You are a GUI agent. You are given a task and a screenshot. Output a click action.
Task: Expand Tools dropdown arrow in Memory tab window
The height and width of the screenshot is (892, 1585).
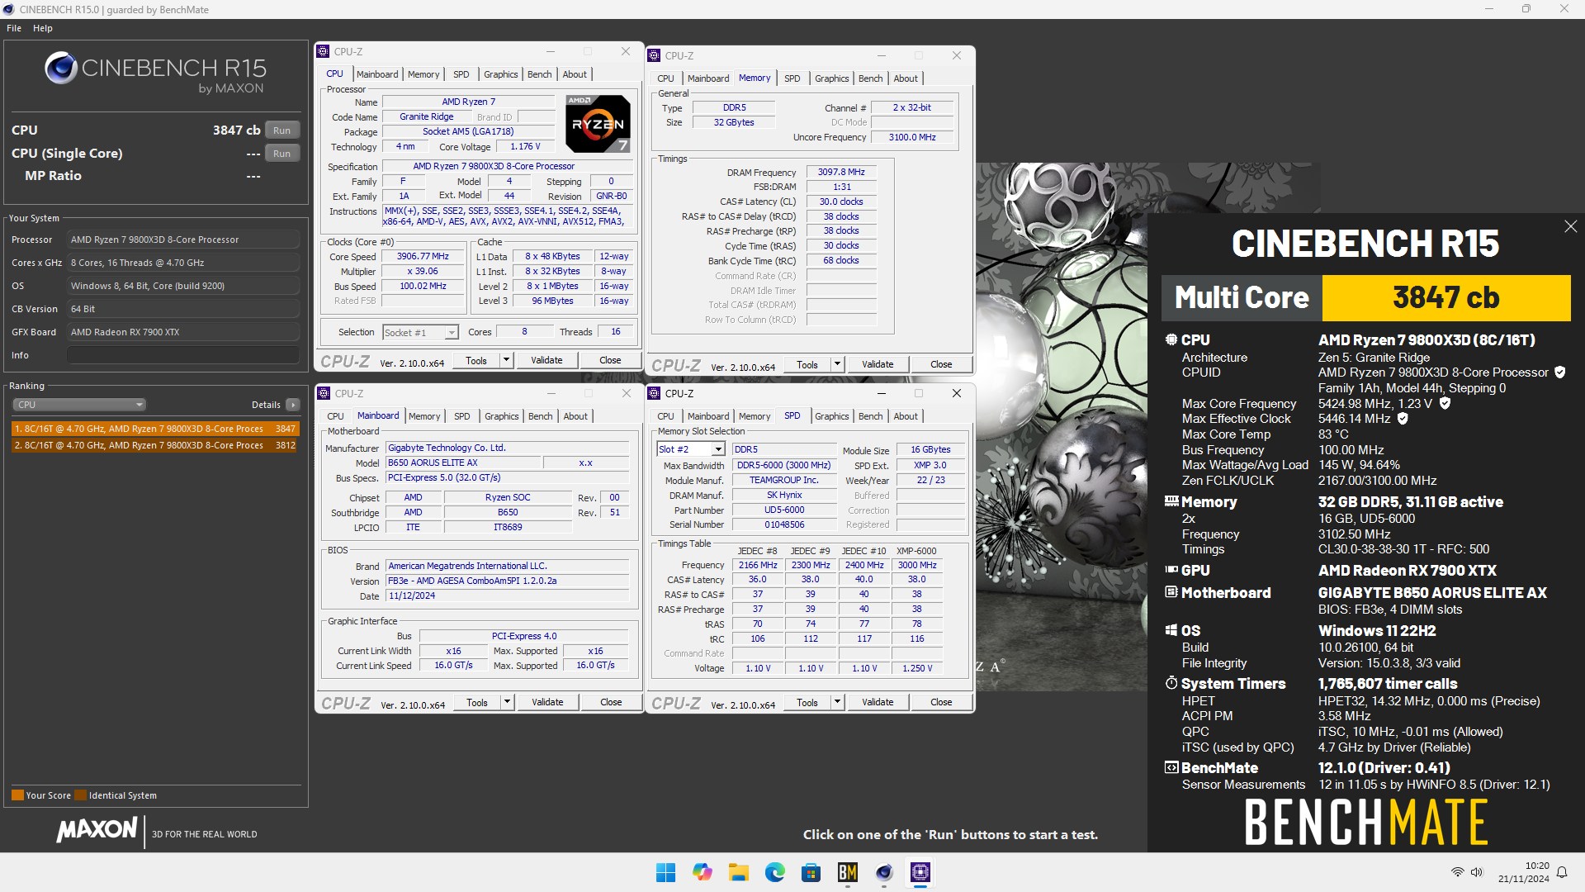coord(837,364)
